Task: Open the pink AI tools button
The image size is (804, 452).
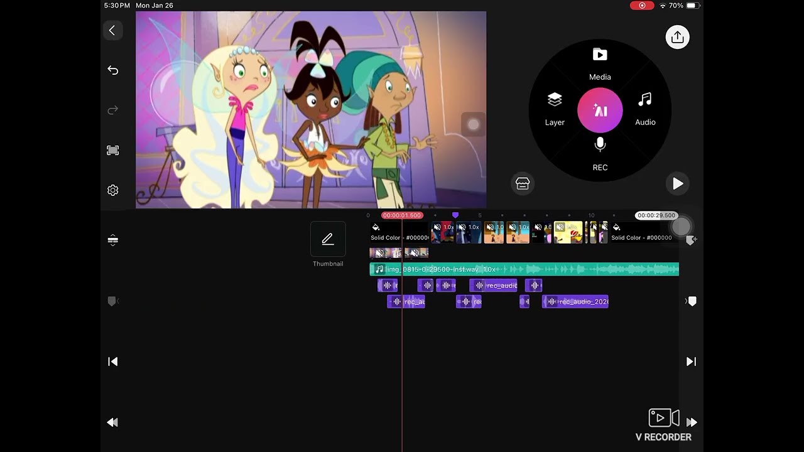Action: tap(600, 110)
